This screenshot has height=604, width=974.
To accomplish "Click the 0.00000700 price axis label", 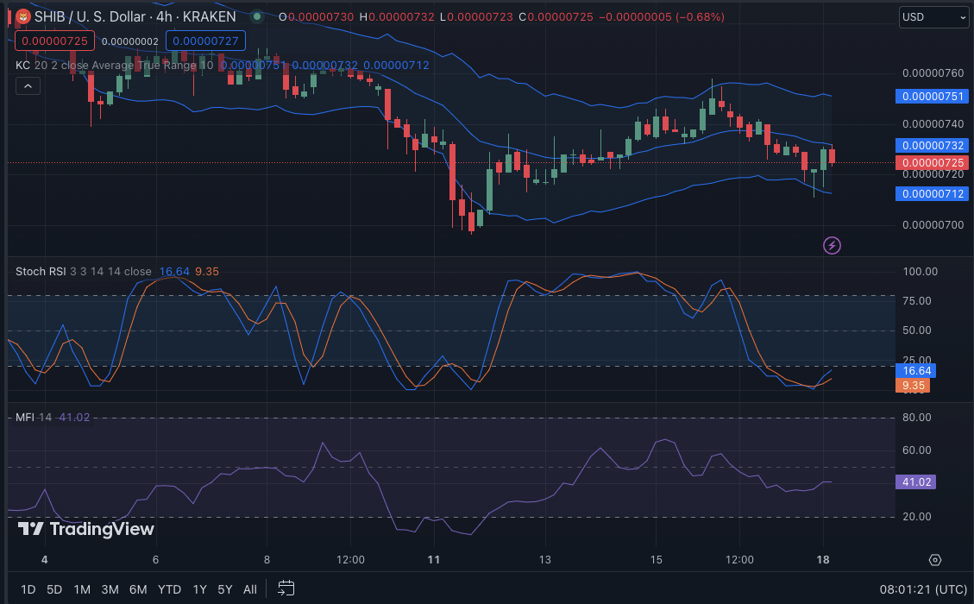I will tap(933, 225).
